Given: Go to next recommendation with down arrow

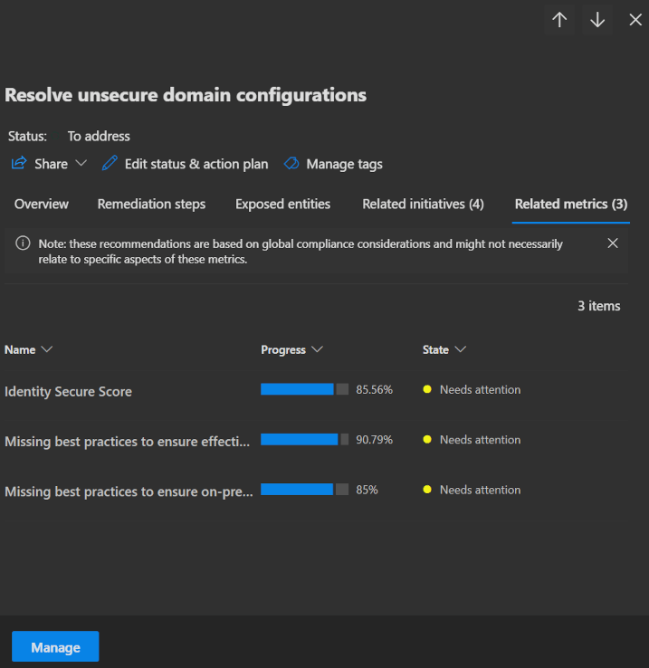Looking at the screenshot, I should [x=597, y=20].
